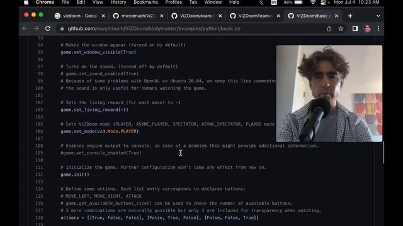Screen dimensions: 403x226
Task: Close the ViZDoom/examples tab
Action: [220, 16]
